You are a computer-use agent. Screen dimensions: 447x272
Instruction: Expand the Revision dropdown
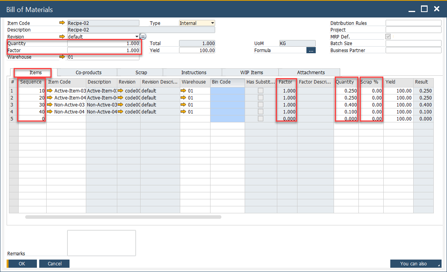point(136,37)
